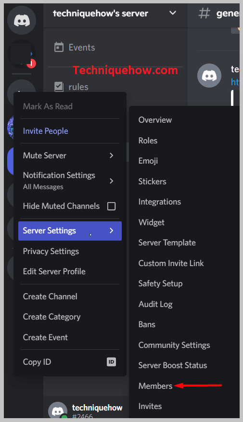
Task: Open Roles settings
Action: pos(148,141)
